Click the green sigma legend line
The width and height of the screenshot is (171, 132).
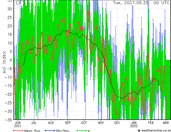coord(81,130)
